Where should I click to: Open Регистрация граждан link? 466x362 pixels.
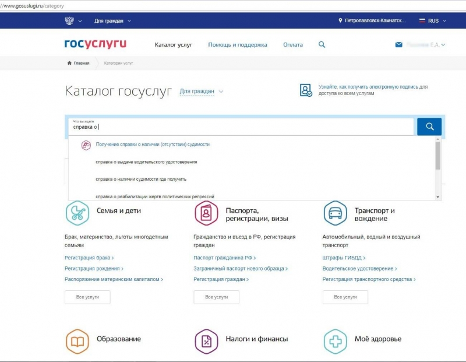[x=221, y=279]
